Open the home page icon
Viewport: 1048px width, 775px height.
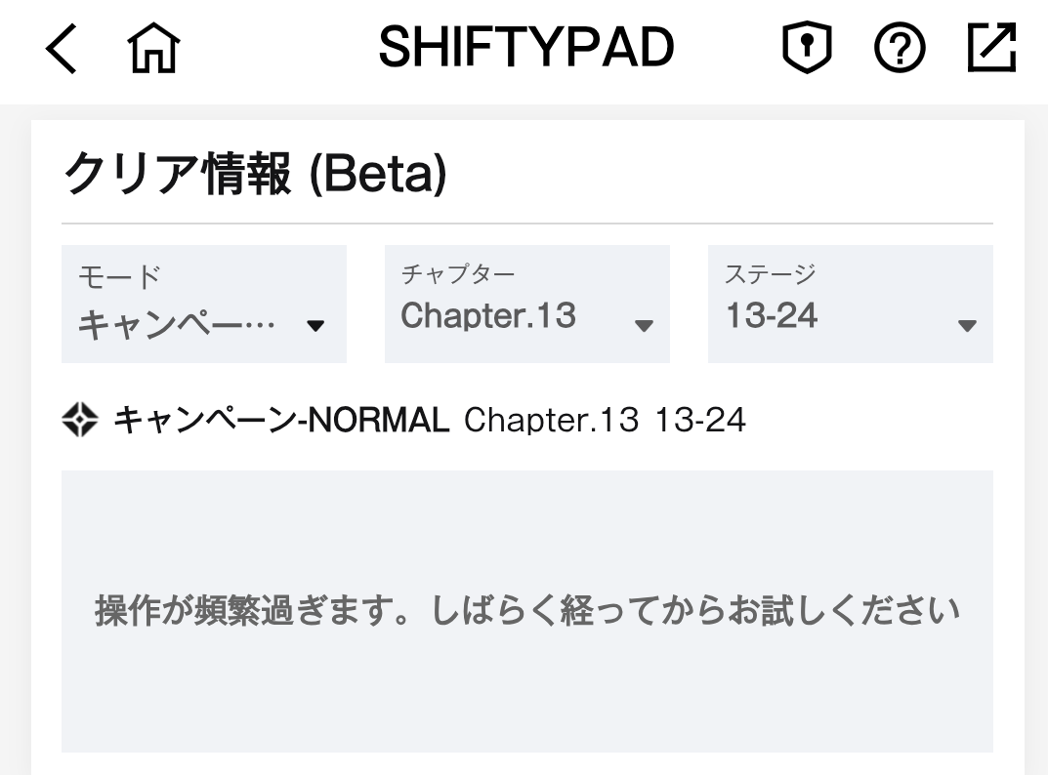153,48
